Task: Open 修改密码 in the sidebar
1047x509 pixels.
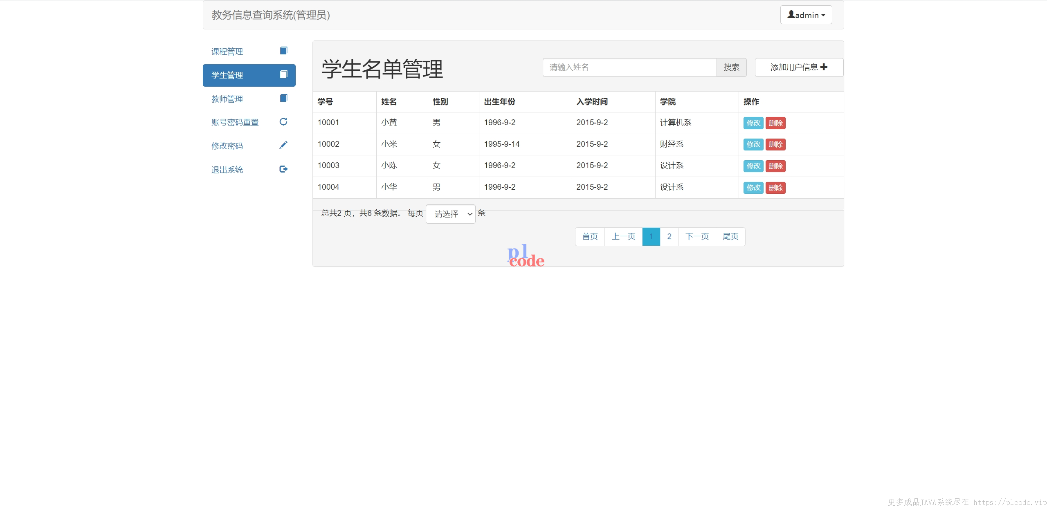Action: coord(249,146)
